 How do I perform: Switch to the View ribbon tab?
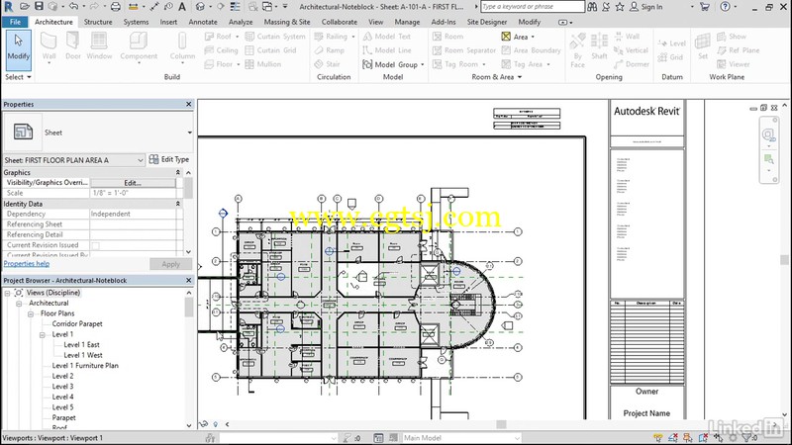pos(375,22)
